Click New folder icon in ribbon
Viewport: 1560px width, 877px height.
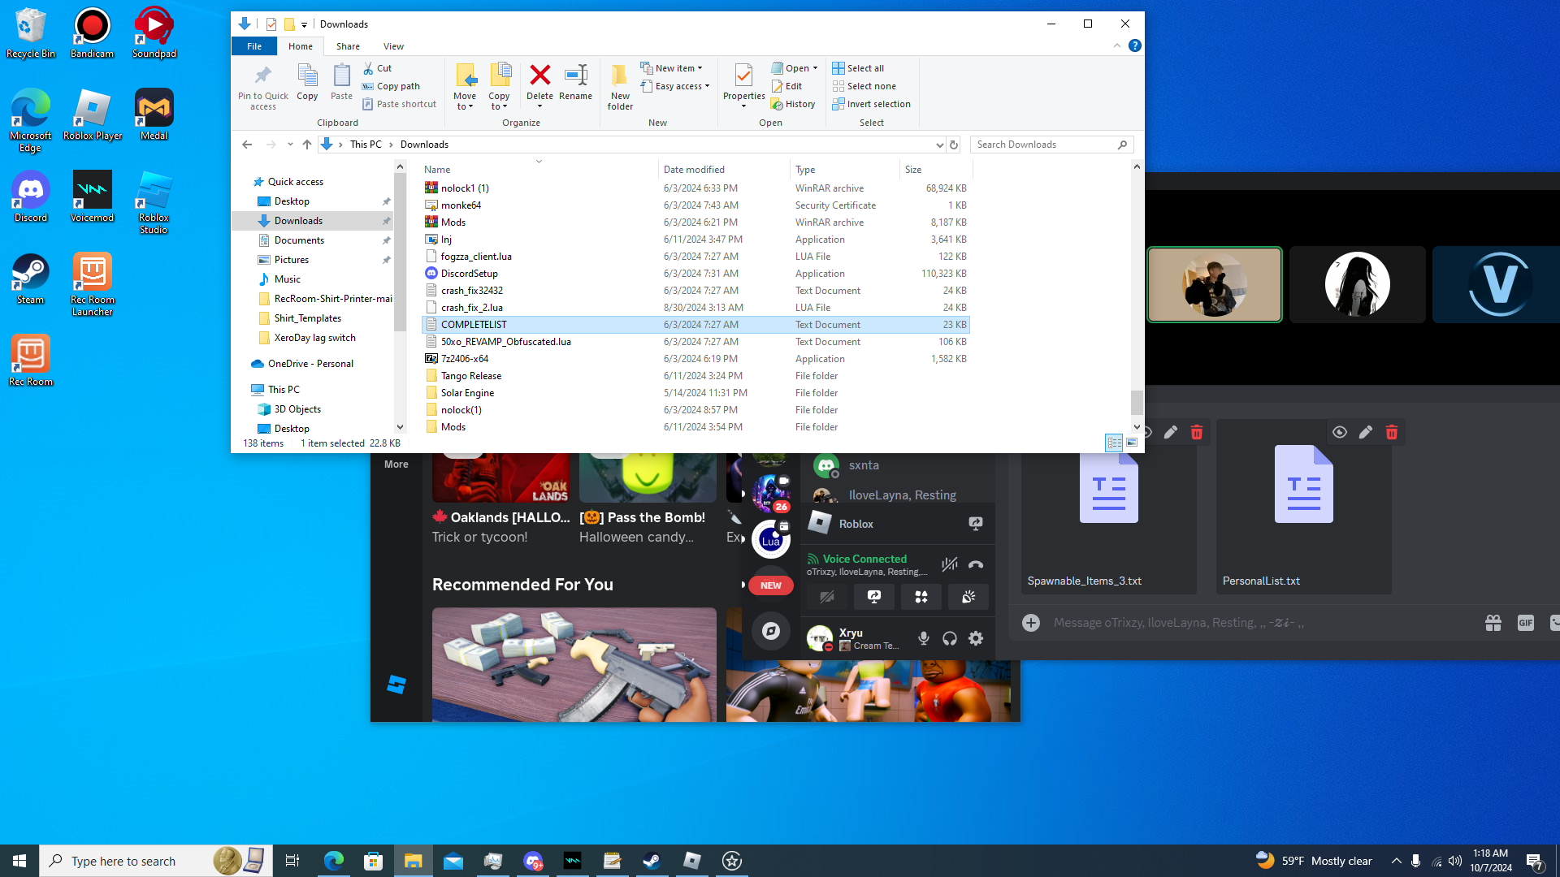coord(619,76)
